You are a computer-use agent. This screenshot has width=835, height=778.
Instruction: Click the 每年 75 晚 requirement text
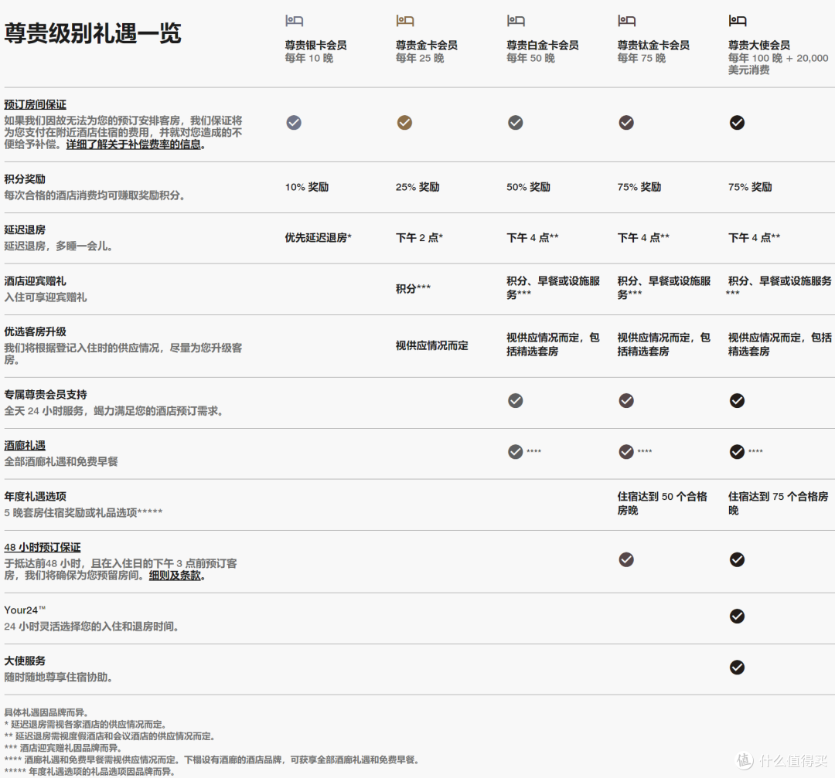point(641,58)
